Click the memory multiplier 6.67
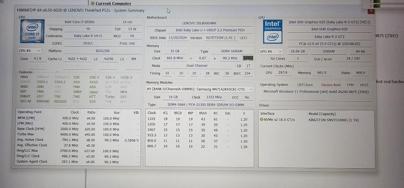The width and height of the screenshot is (404, 188). coord(202,58)
